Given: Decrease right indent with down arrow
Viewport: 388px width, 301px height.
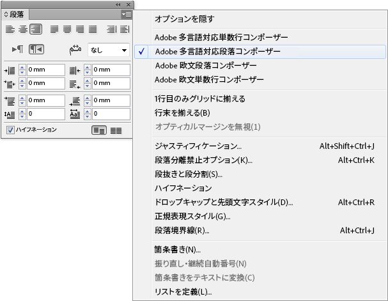Looking at the screenshot, I should pos(88,73).
